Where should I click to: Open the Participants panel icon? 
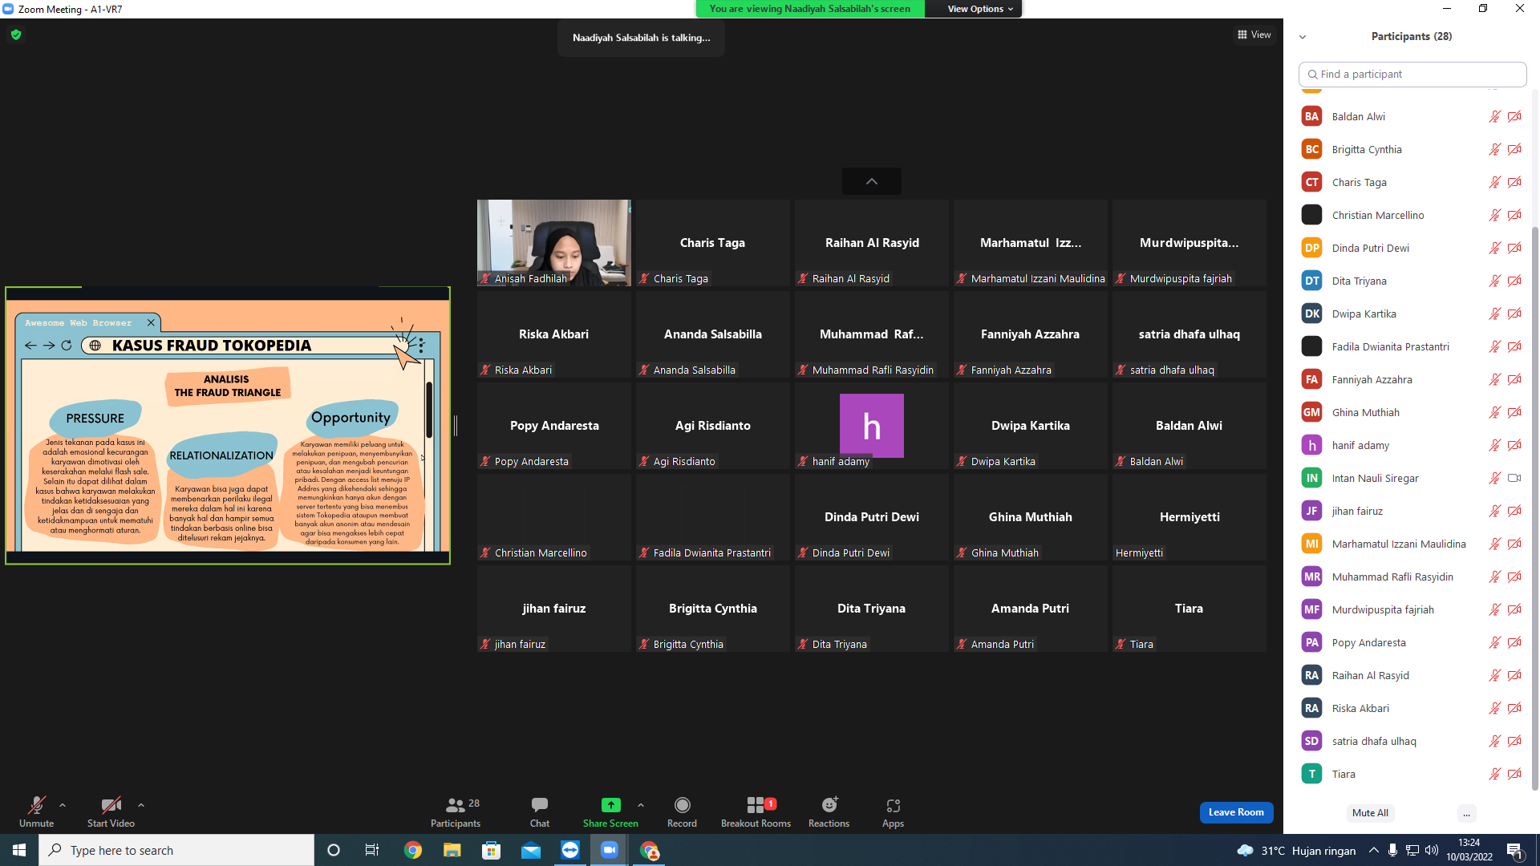coord(456,805)
